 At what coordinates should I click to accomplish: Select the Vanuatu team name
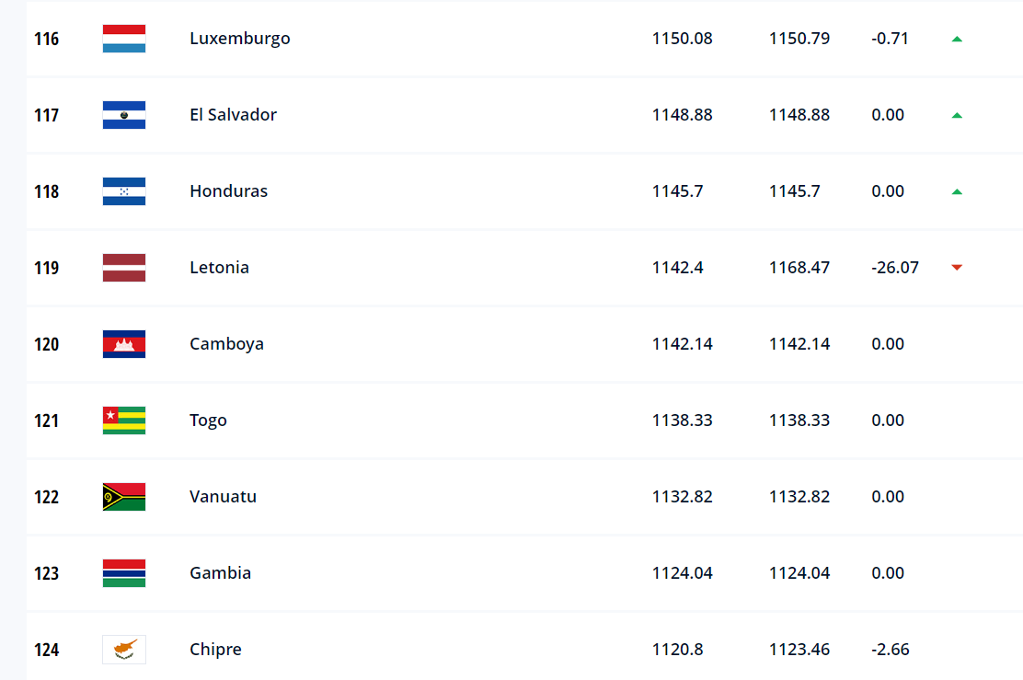coord(223,497)
